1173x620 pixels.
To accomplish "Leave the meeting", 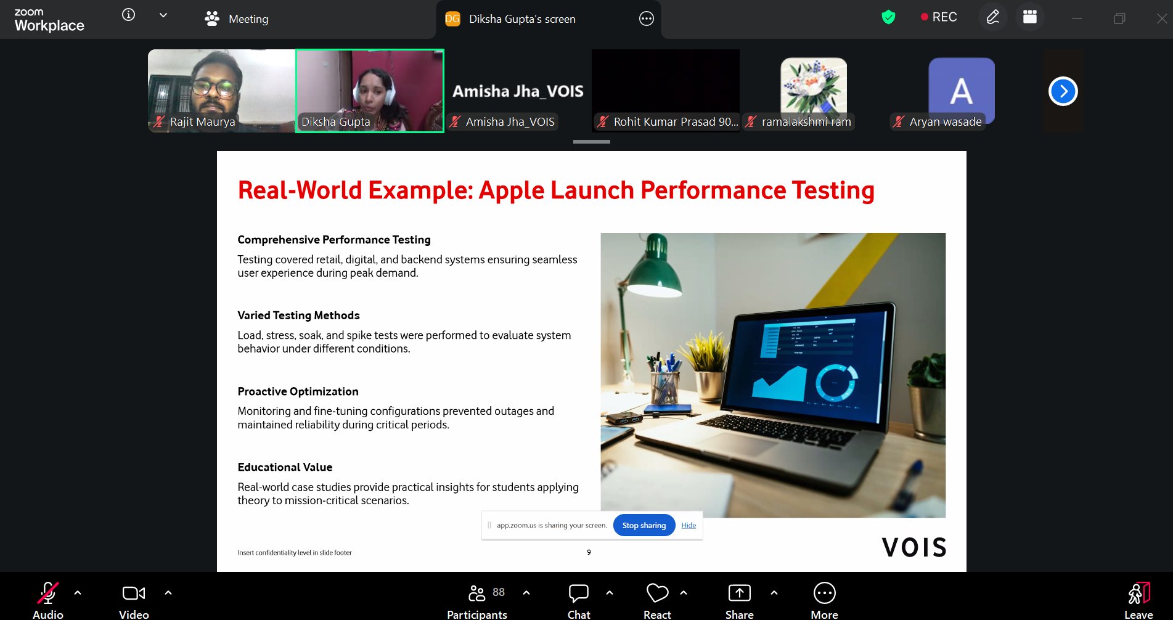I will (1138, 599).
